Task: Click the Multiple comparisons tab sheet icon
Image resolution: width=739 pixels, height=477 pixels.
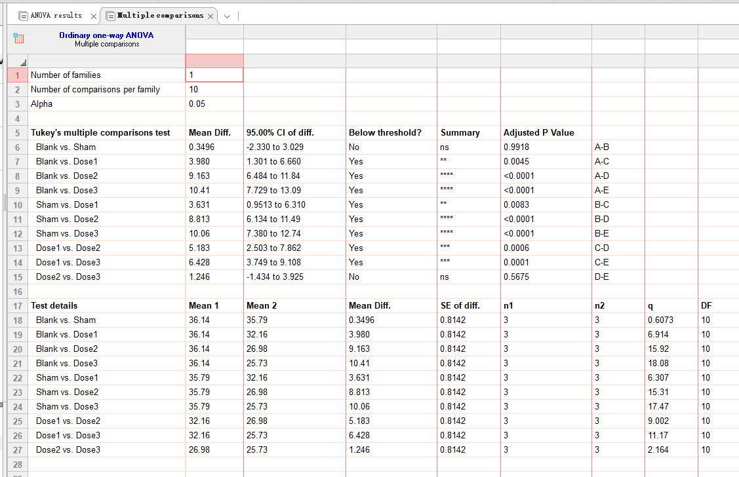Action: coord(111,16)
